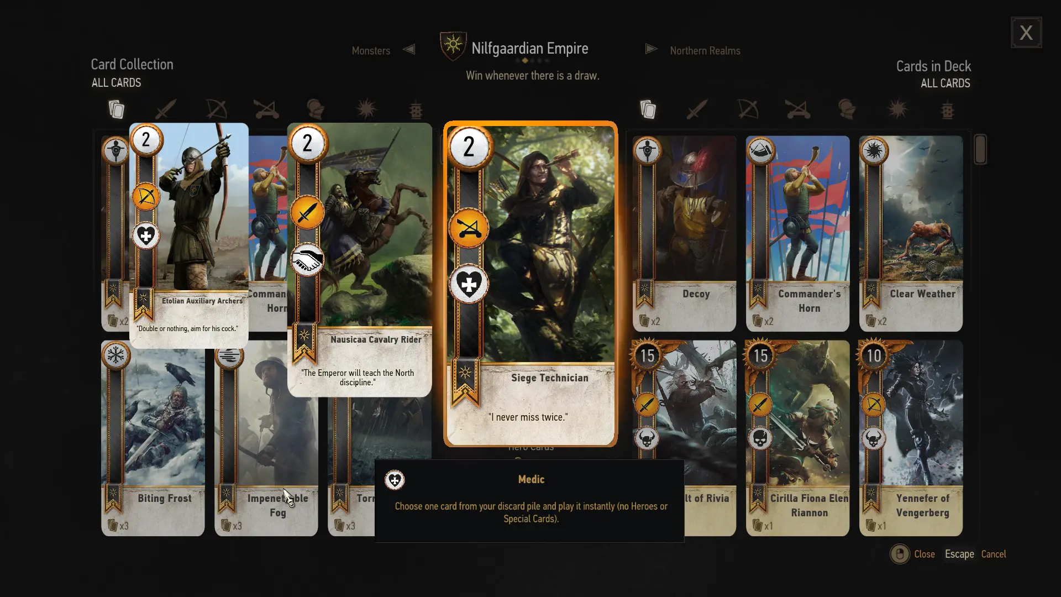Screen dimensions: 1061x597
Task: Filter Card Collection by ranged bow icon
Action: [x=216, y=109]
